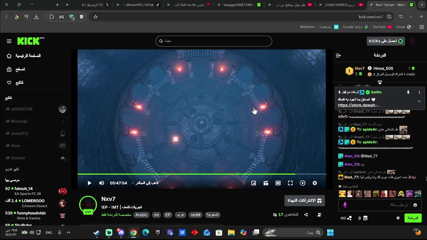
Task: Open the Kick hamburger menu
Action: coord(9,41)
